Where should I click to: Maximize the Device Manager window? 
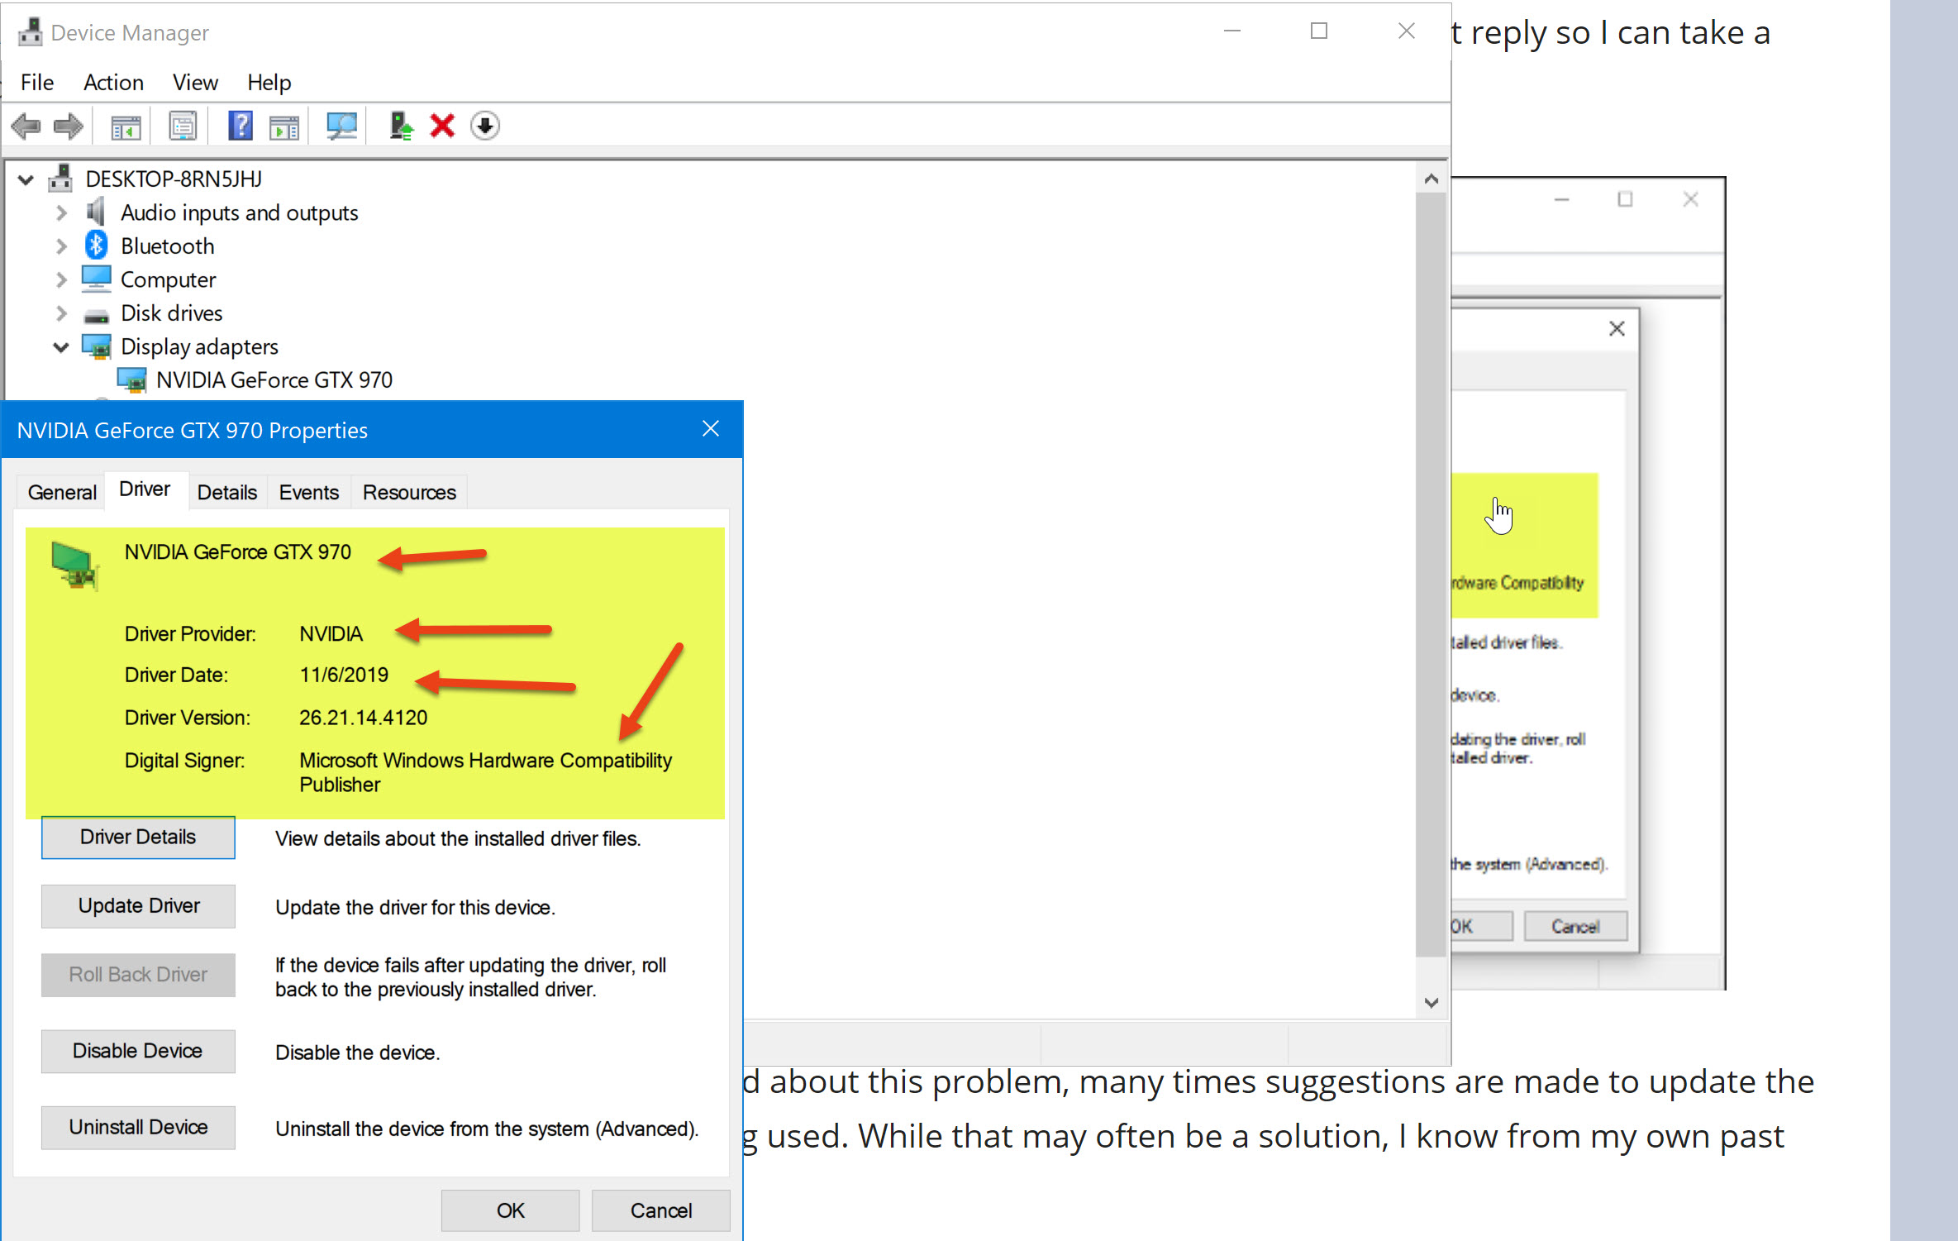click(x=1319, y=31)
